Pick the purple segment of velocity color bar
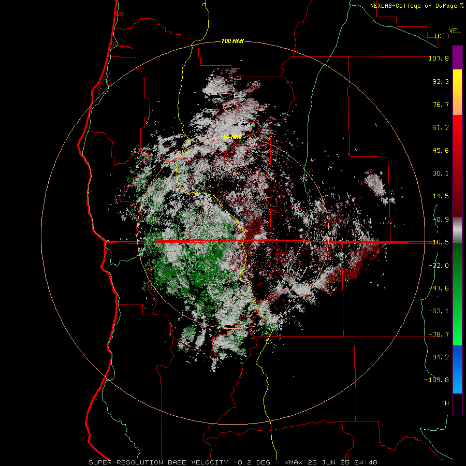Image resolution: width=466 pixels, height=466 pixels. (x=457, y=57)
